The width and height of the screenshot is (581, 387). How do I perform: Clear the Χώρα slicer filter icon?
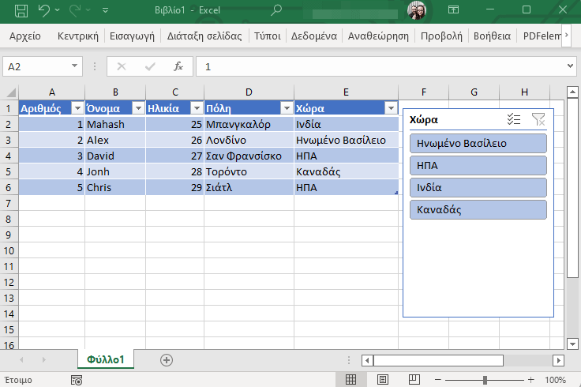coord(538,119)
